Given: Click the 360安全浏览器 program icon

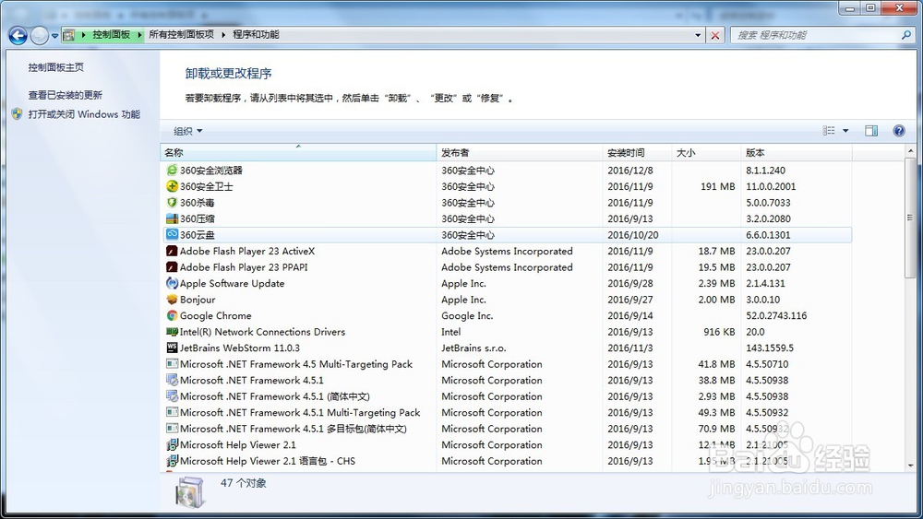Looking at the screenshot, I should pyautogui.click(x=172, y=170).
